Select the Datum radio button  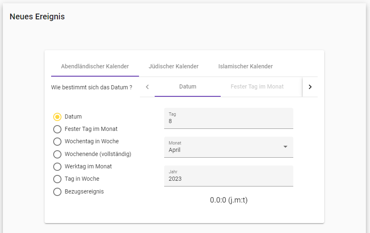57,117
